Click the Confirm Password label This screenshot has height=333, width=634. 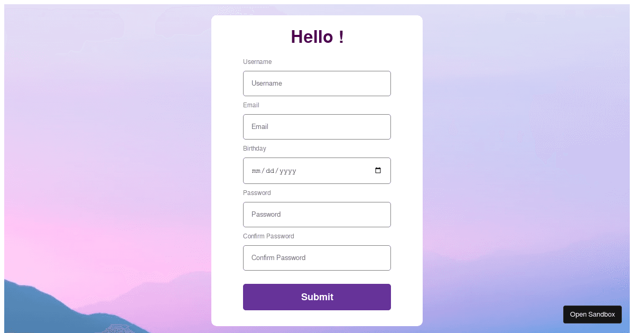268,236
